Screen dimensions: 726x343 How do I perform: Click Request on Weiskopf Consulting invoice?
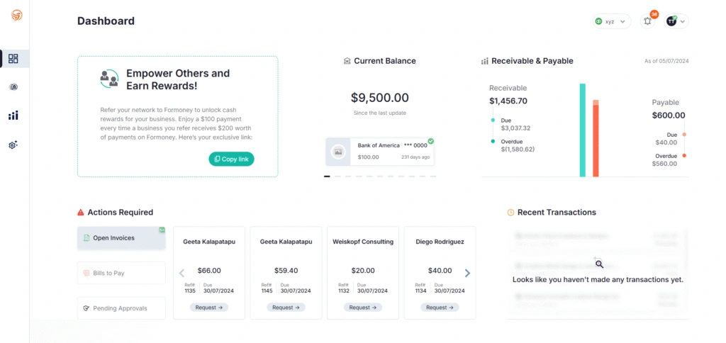(x=362, y=308)
